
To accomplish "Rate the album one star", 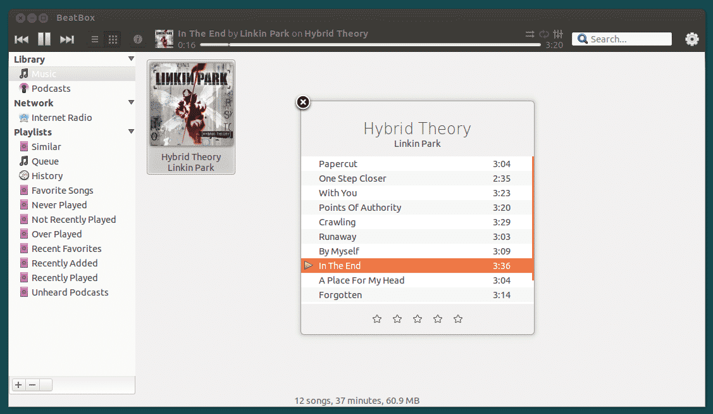I will [377, 319].
